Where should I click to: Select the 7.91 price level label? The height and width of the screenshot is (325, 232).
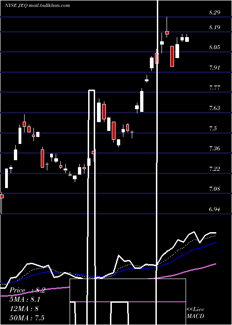coord(214,68)
